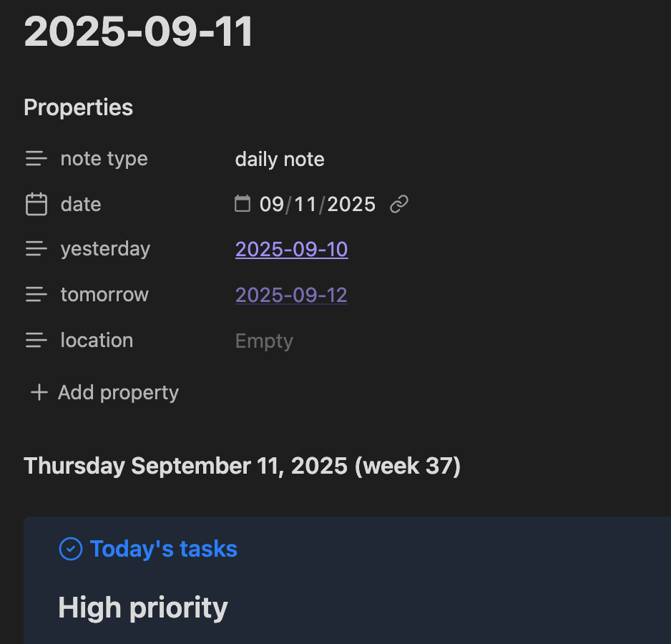The width and height of the screenshot is (671, 644).
Task: Click the "Thursday September 11, 2025" heading
Action: pyautogui.click(x=242, y=466)
